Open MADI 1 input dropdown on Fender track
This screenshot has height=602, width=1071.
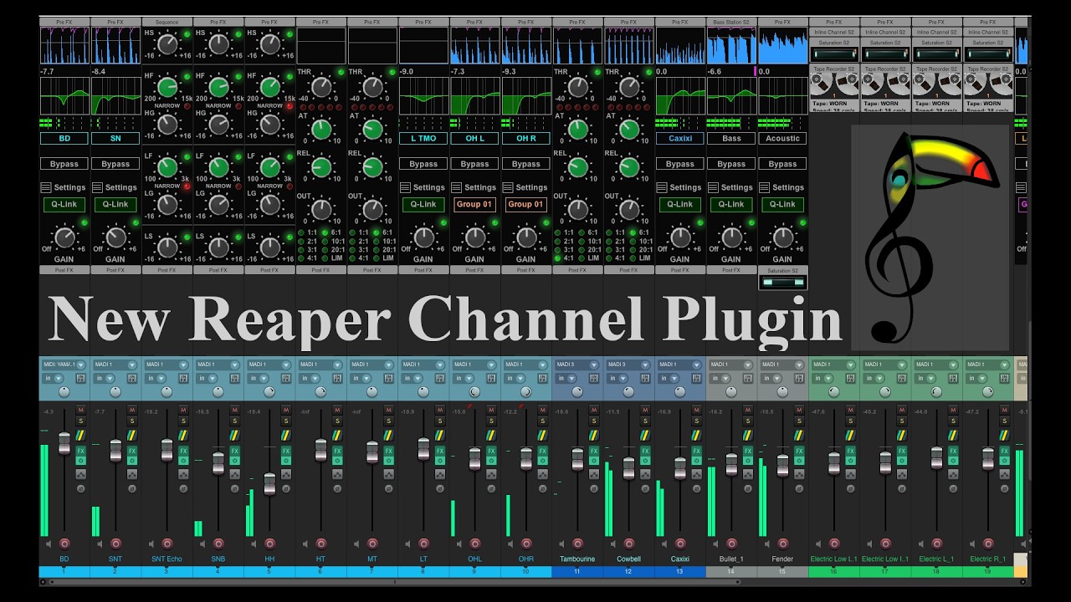pyautogui.click(x=782, y=365)
